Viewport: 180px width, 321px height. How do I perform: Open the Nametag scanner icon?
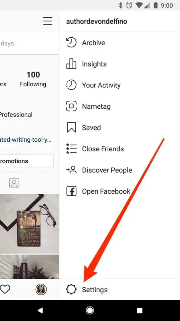(x=71, y=106)
